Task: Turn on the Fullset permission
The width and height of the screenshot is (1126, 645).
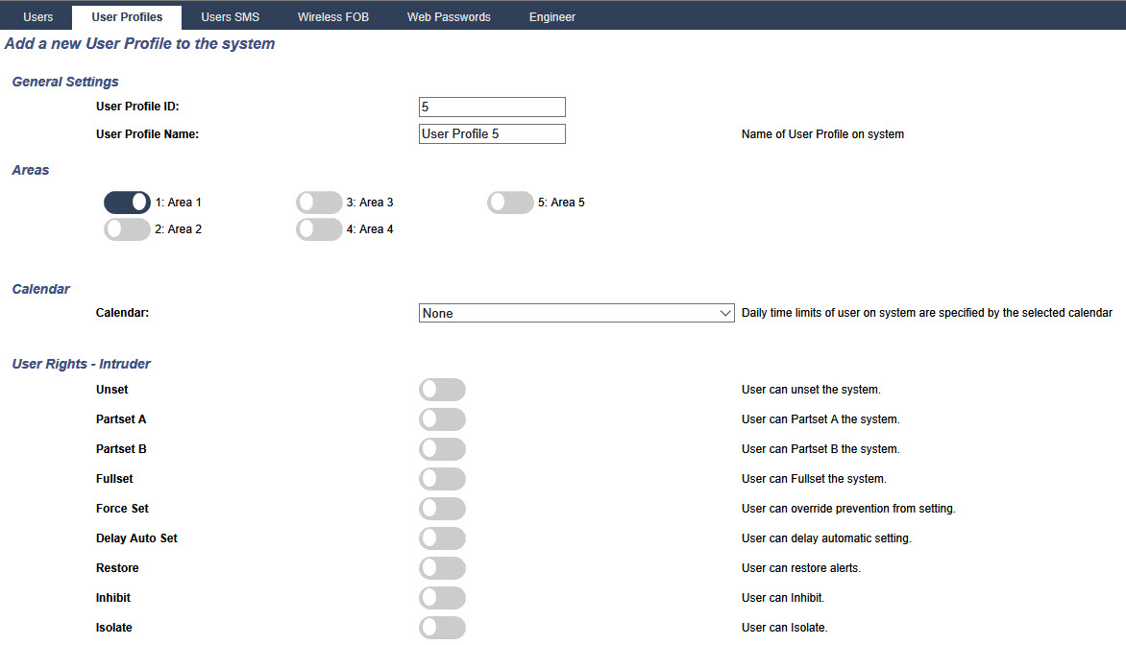Action: click(x=442, y=479)
